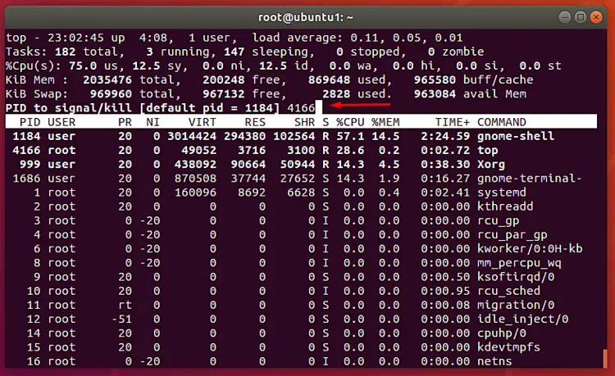This screenshot has height=376, width=615.
Task: Select the top process command name
Action: pos(489,152)
